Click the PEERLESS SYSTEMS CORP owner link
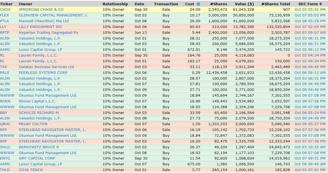 (43, 73)
